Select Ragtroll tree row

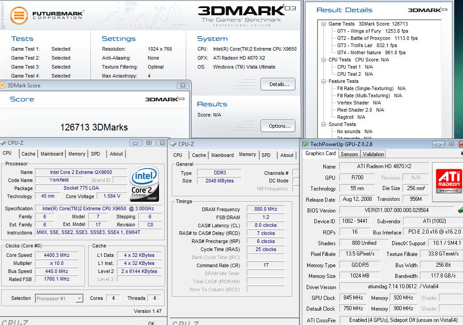pyautogui.click(x=351, y=117)
